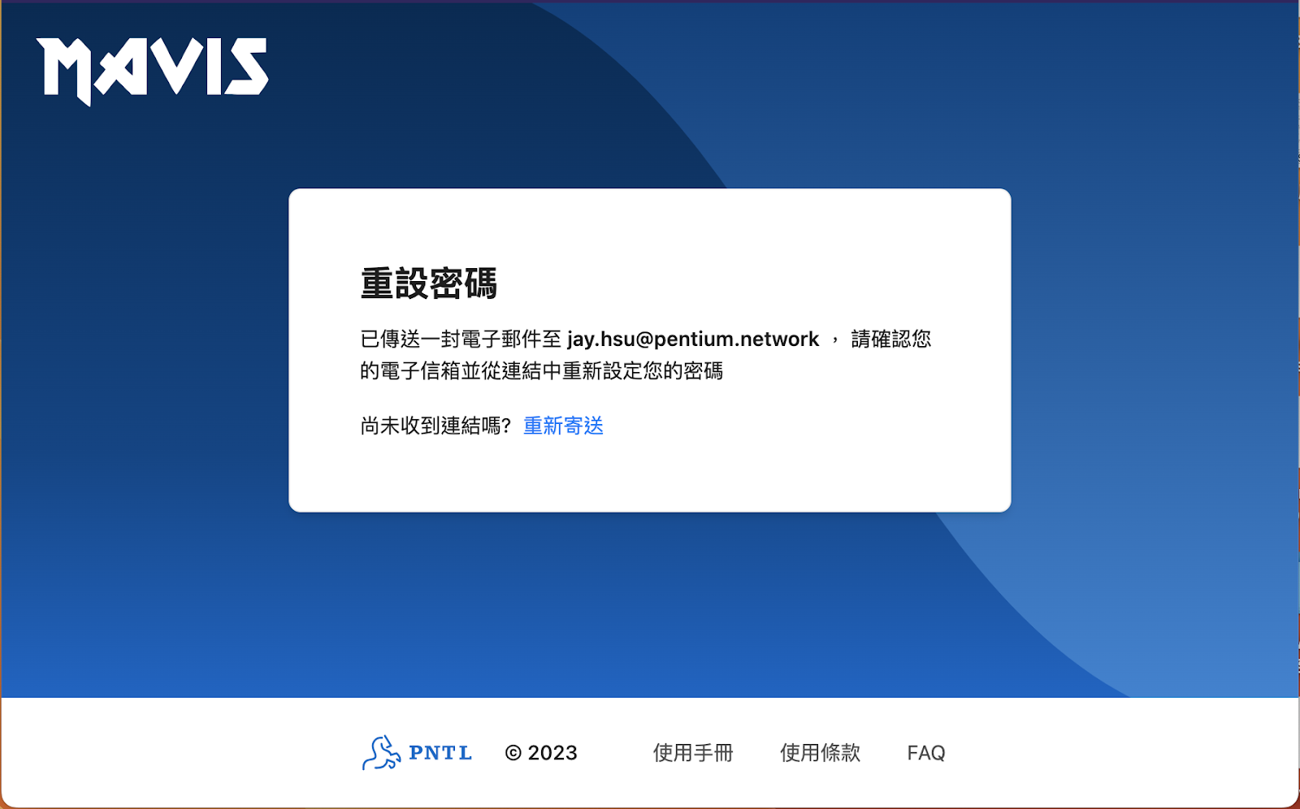Viewport: 1300px width, 809px height.
Task: Click the second line of confirmation message
Action: pyautogui.click(x=541, y=371)
